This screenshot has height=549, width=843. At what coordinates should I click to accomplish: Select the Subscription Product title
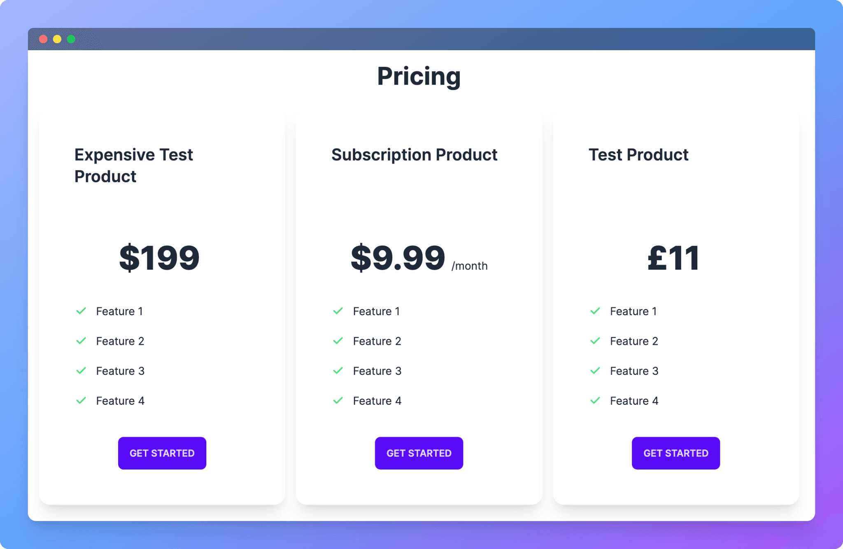pos(414,155)
